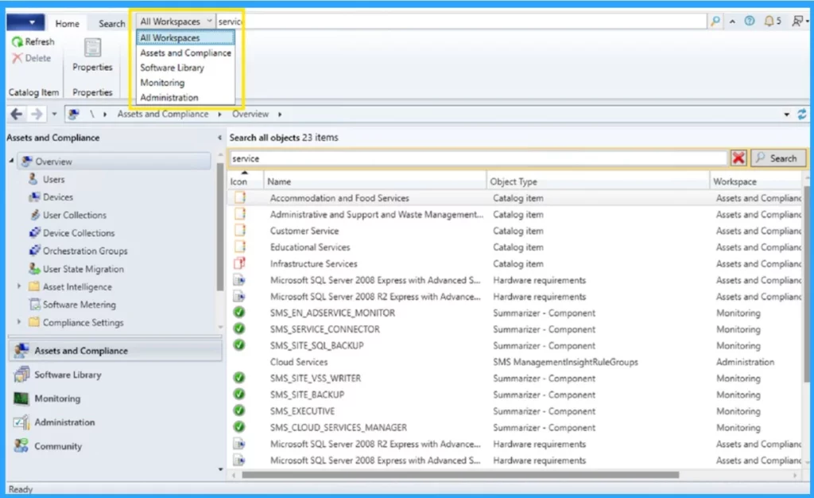The width and height of the screenshot is (814, 498).
Task: Collapse the Overview tree node
Action: tap(11, 161)
